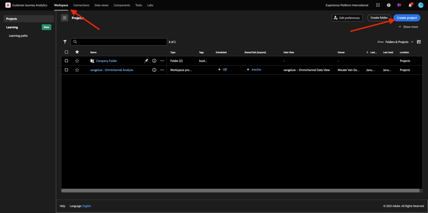Expand the Show more chevron
The height and width of the screenshot is (213, 428).
tap(400, 27)
